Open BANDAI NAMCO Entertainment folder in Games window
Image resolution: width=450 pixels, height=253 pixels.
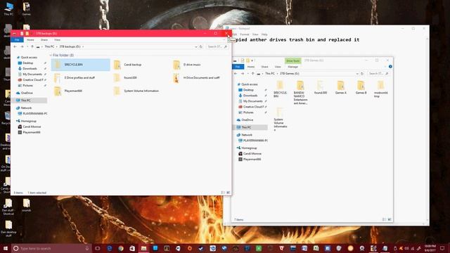(x=300, y=93)
